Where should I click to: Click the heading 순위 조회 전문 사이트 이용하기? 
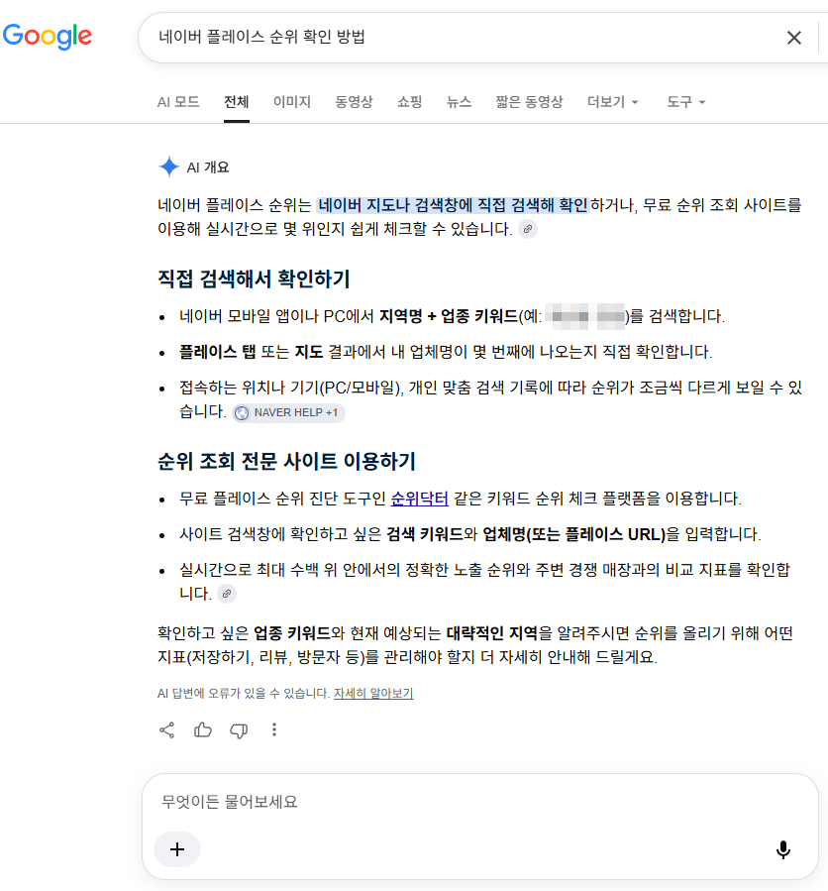287,461
